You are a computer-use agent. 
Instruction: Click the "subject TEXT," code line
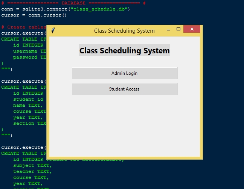[32, 165]
